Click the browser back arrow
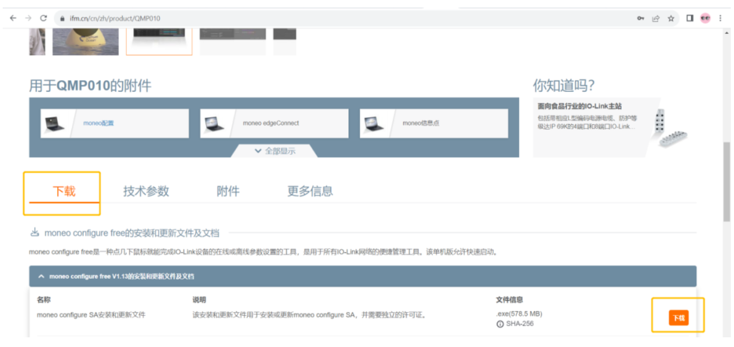The height and width of the screenshot is (347, 734). click(x=13, y=18)
